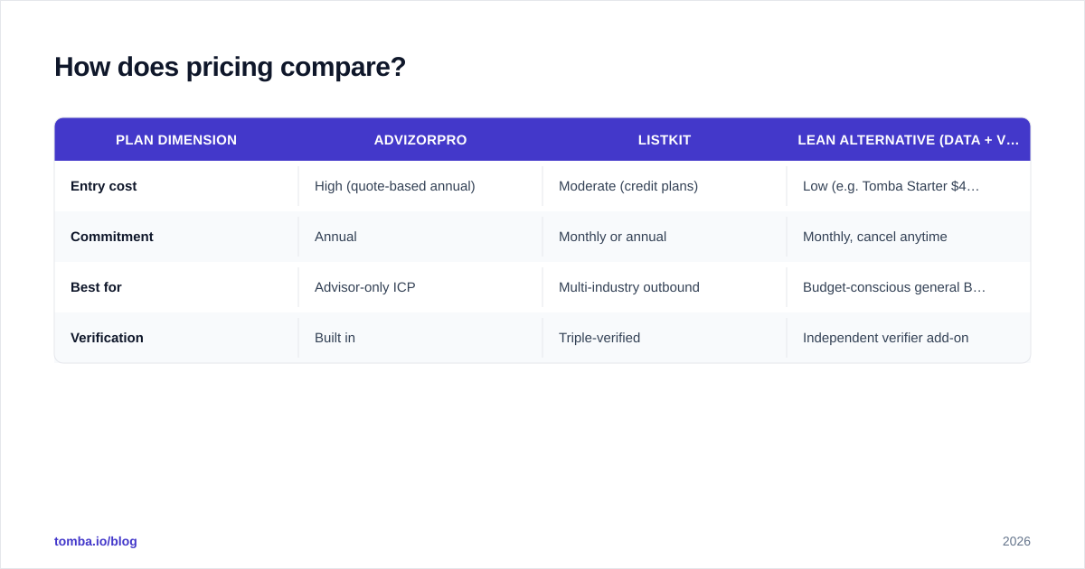Click the 'Triple-verified' cell
The height and width of the screenshot is (569, 1085).
tap(665, 338)
